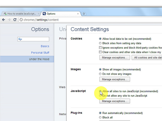
Task: Open a new tab with plus button
Action: [x=84, y=14]
